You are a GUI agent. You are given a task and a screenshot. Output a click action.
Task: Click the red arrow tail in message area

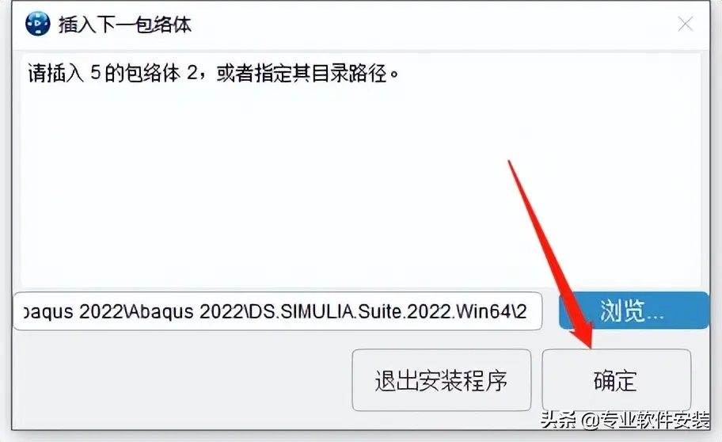(x=511, y=167)
